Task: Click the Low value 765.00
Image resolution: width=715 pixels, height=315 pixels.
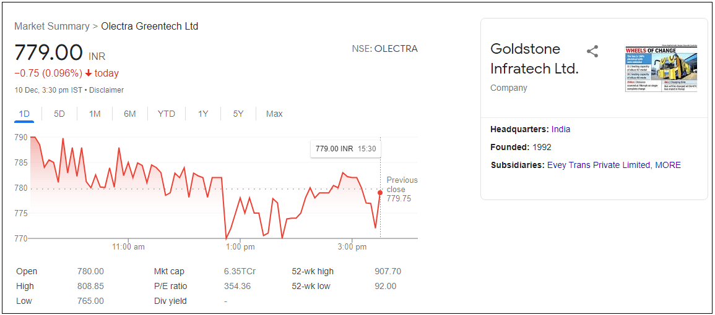Action: pyautogui.click(x=91, y=301)
